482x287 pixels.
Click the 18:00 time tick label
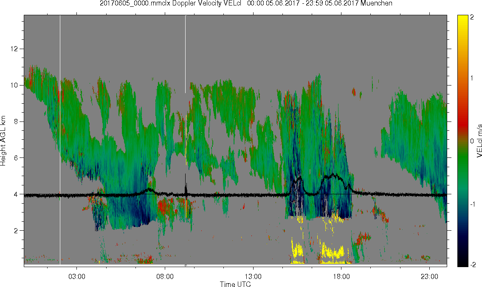click(x=341, y=276)
